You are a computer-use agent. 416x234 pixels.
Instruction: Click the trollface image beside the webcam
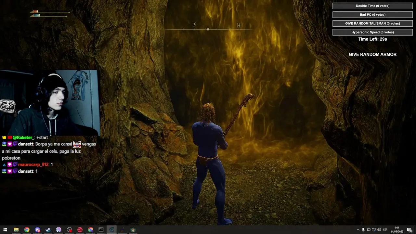coord(7,106)
